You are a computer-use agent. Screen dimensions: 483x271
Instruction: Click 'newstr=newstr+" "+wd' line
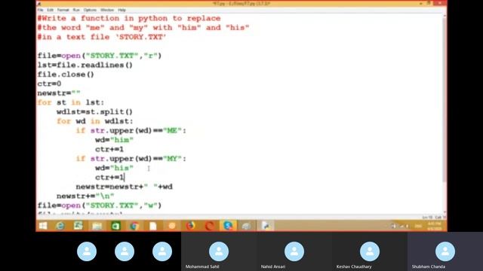click(124, 187)
